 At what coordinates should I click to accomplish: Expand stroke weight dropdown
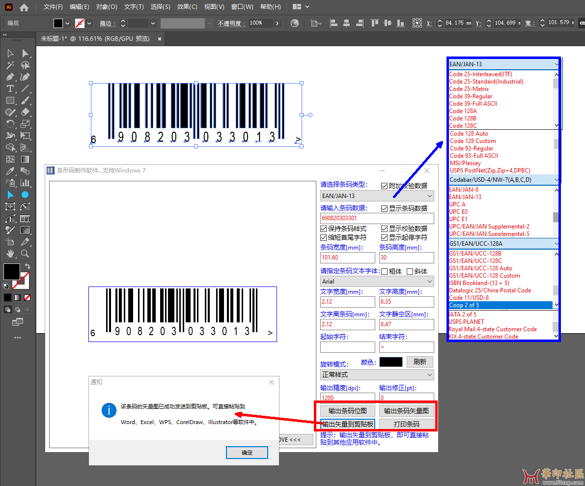tap(153, 23)
